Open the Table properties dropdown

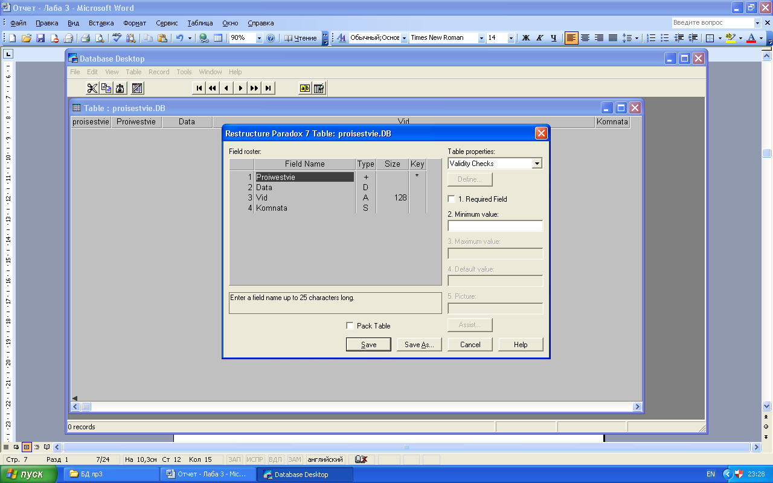pos(537,164)
